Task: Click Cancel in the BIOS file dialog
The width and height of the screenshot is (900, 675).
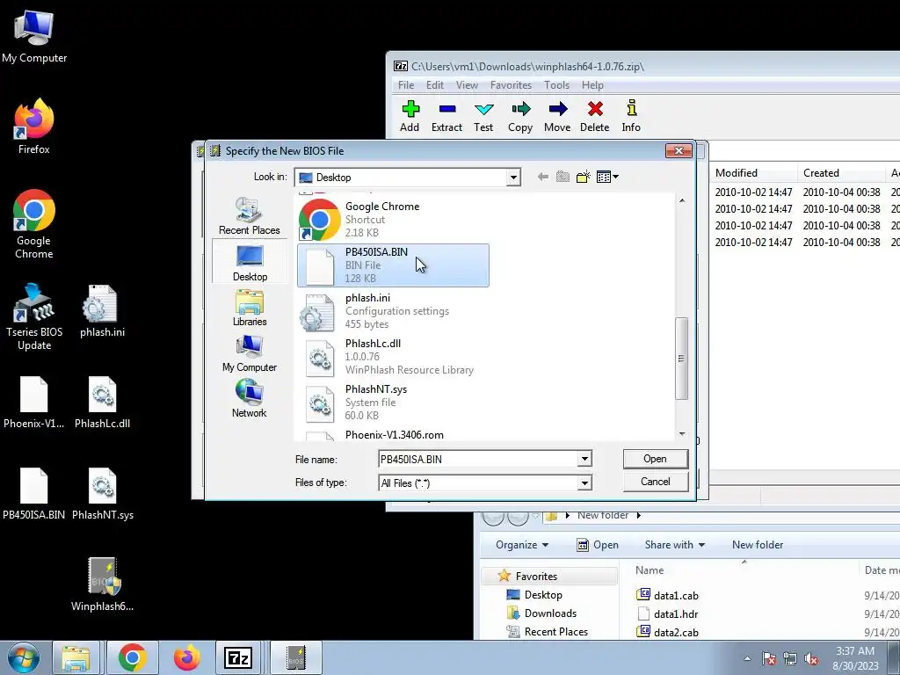Action: click(x=655, y=482)
